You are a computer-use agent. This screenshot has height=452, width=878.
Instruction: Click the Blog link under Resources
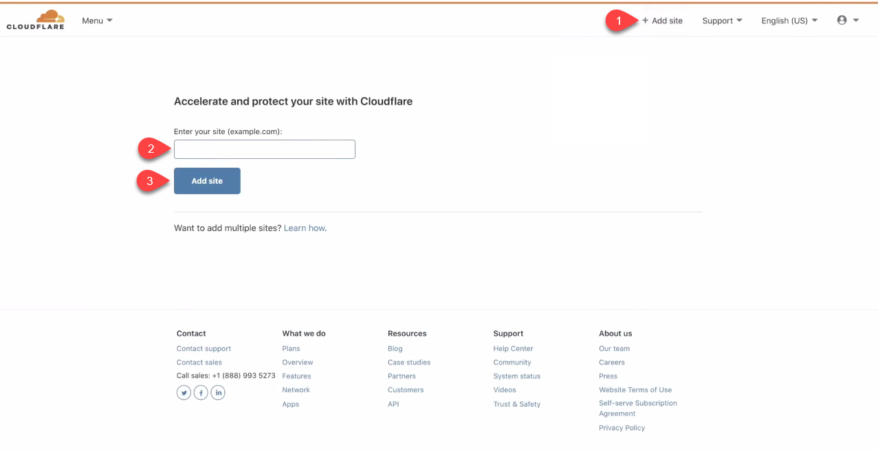coord(395,348)
